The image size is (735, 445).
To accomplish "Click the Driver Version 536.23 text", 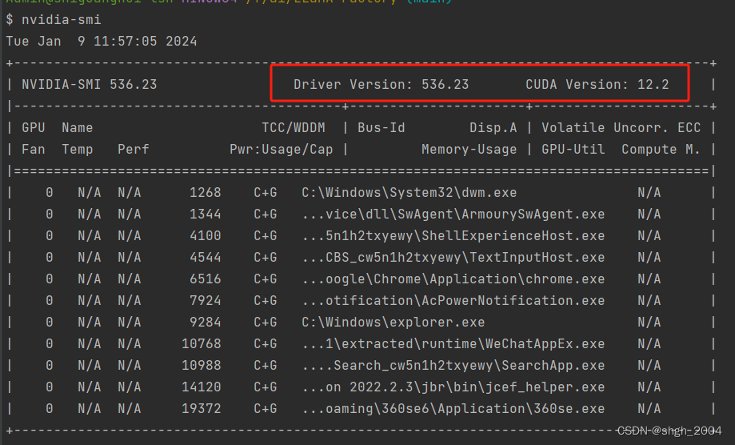I will click(381, 84).
